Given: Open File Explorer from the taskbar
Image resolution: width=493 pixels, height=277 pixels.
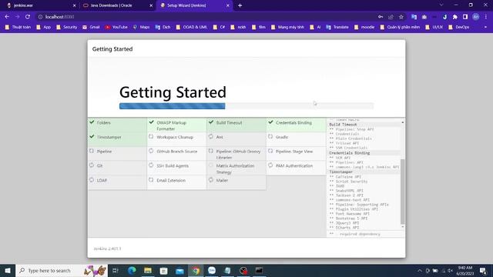Looking at the screenshot, I should tap(148, 270).
